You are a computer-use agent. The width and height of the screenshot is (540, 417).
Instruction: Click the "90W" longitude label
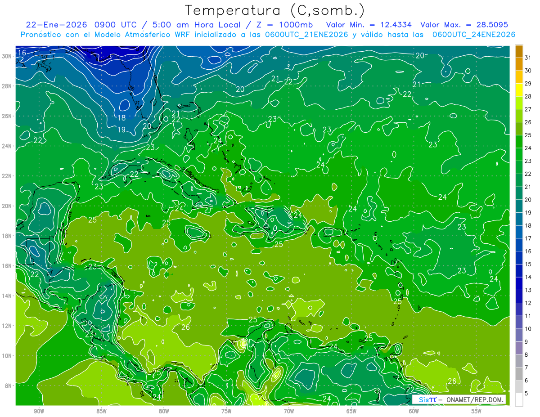(39, 411)
